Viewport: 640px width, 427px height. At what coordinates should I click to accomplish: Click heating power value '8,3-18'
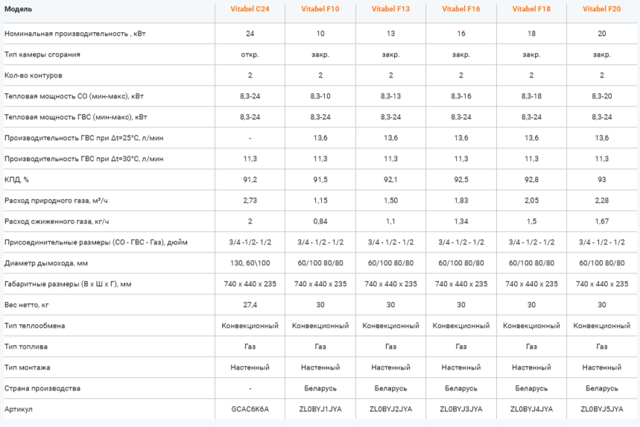coord(531,96)
